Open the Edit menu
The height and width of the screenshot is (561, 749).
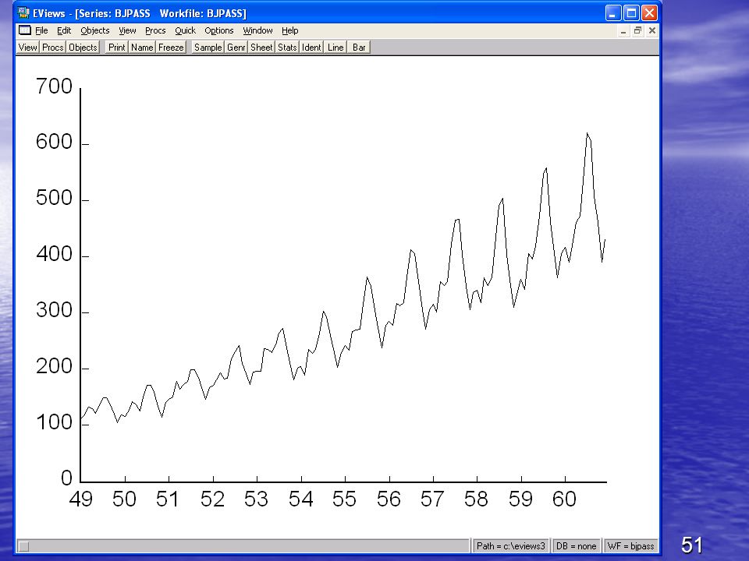point(64,30)
